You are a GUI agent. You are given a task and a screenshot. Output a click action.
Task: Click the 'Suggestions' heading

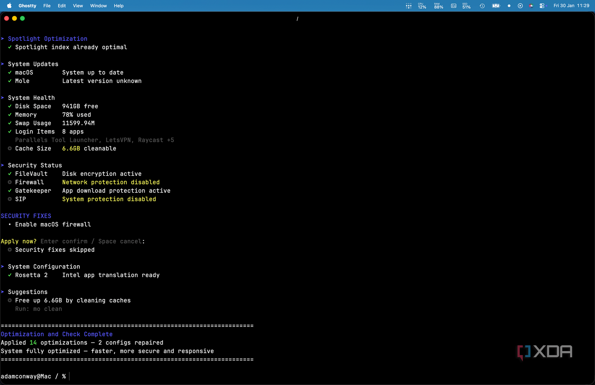click(x=28, y=292)
